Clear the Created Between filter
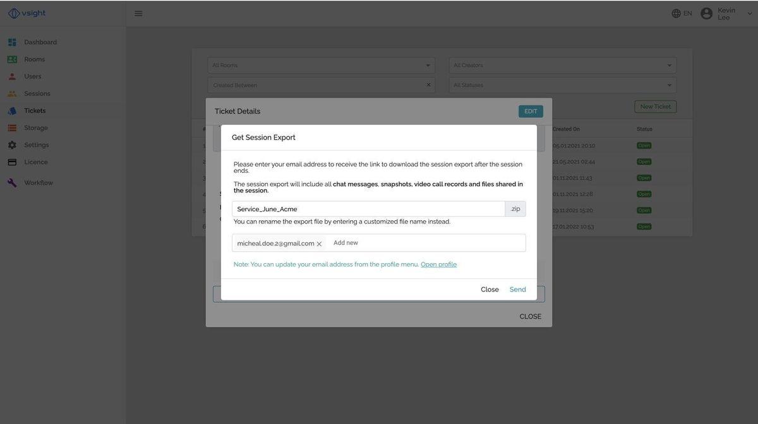 tap(428, 85)
